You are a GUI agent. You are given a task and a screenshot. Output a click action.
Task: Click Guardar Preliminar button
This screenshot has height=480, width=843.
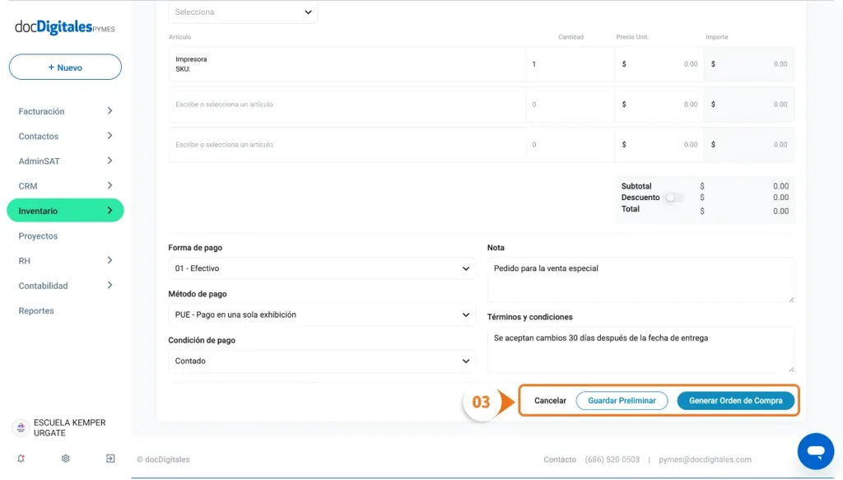(x=622, y=401)
